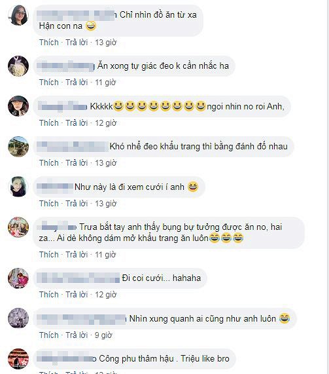Screen dimensions: 329x374
Task: Open profile picture beside 'Trưa bắt tay anh' comment
Action: click(18, 227)
